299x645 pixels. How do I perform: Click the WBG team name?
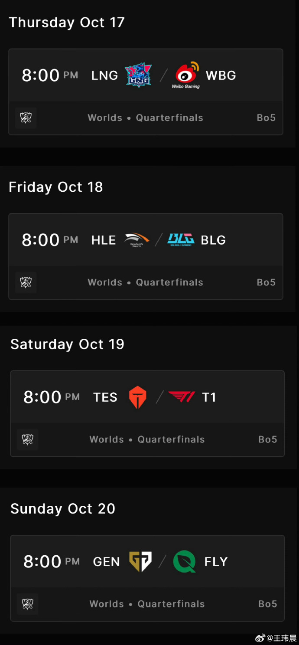(221, 75)
